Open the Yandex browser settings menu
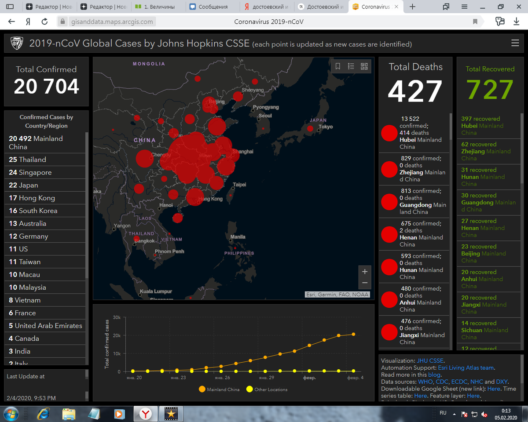This screenshot has width=528, height=422. pyautogui.click(x=465, y=7)
